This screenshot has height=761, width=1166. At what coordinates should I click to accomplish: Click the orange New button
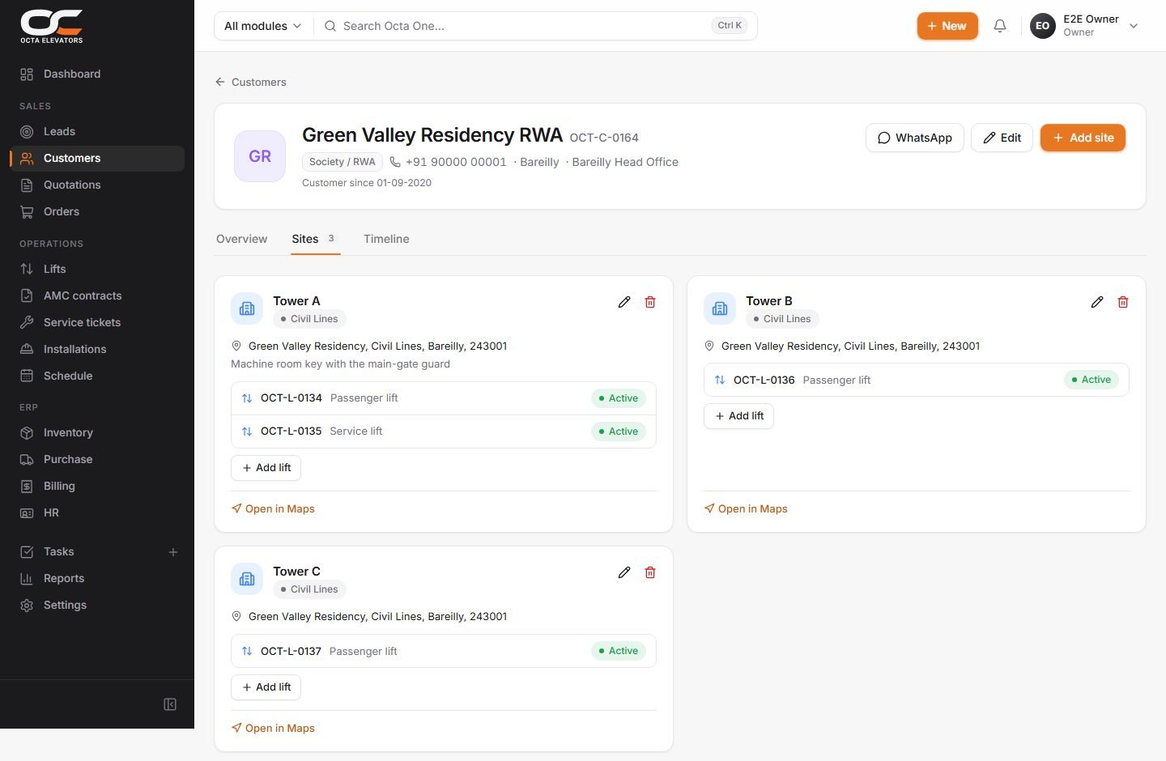click(947, 26)
